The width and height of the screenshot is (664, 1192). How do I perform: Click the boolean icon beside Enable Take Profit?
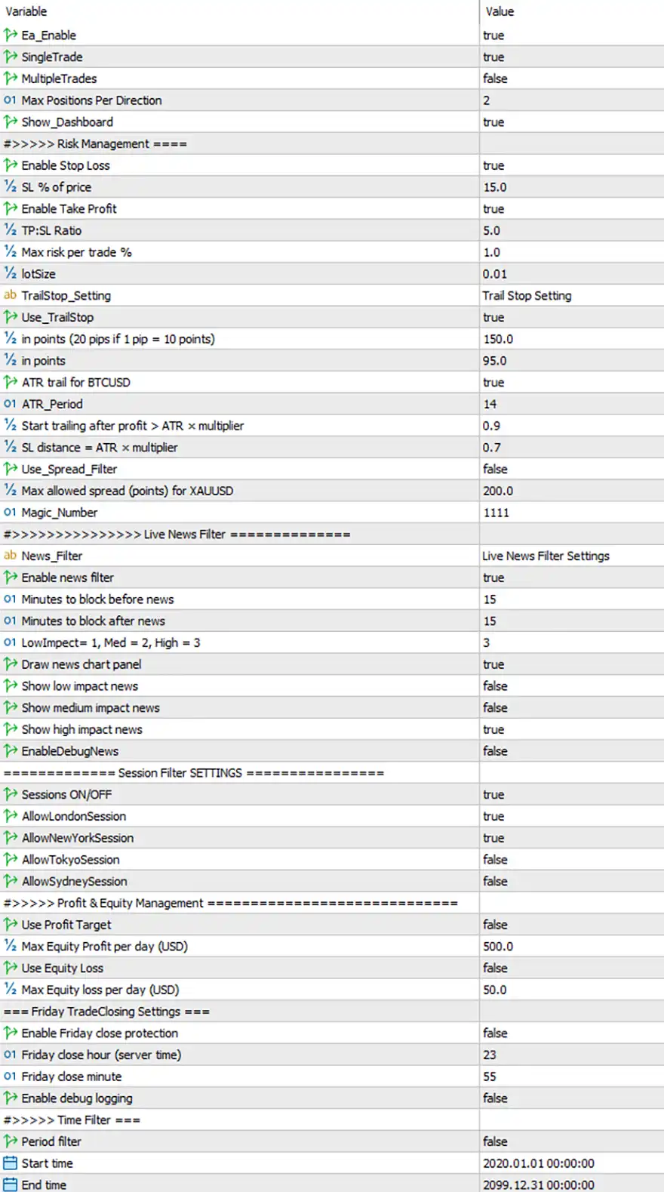10,208
